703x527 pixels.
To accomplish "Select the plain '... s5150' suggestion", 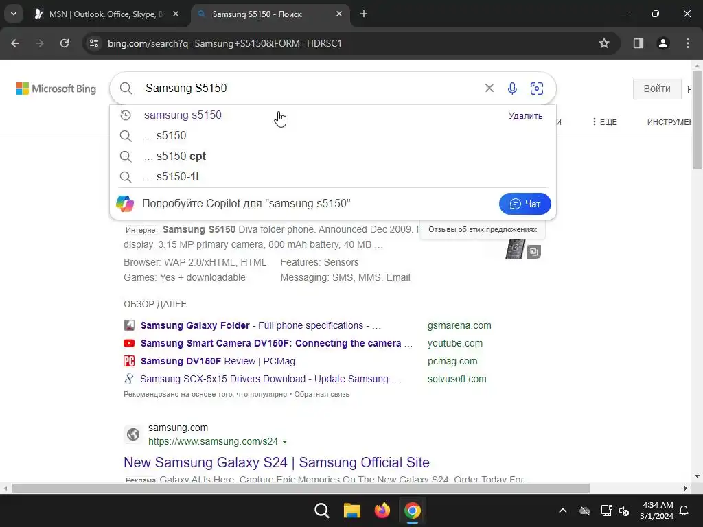I will click(333, 135).
